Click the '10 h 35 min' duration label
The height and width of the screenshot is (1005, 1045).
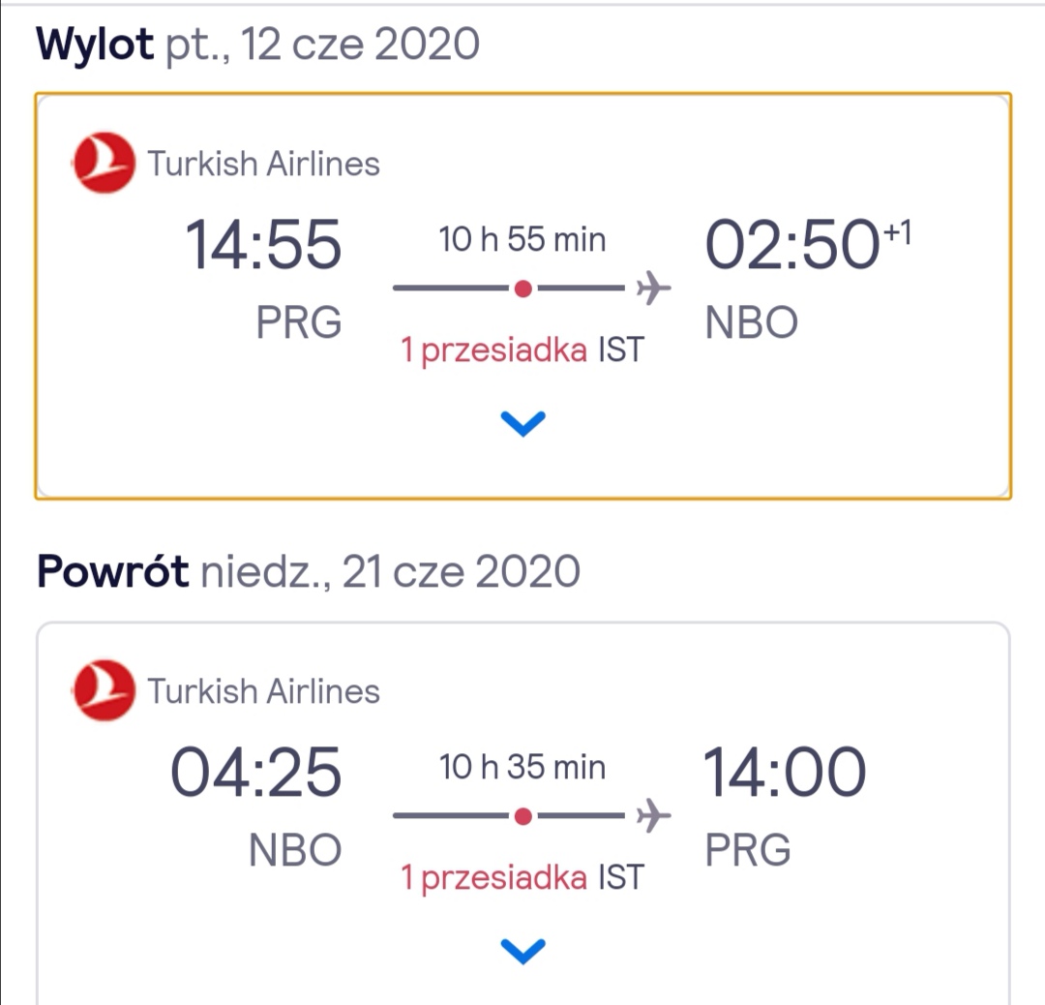click(x=522, y=766)
